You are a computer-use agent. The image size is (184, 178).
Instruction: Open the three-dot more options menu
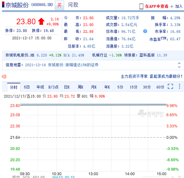179,86
